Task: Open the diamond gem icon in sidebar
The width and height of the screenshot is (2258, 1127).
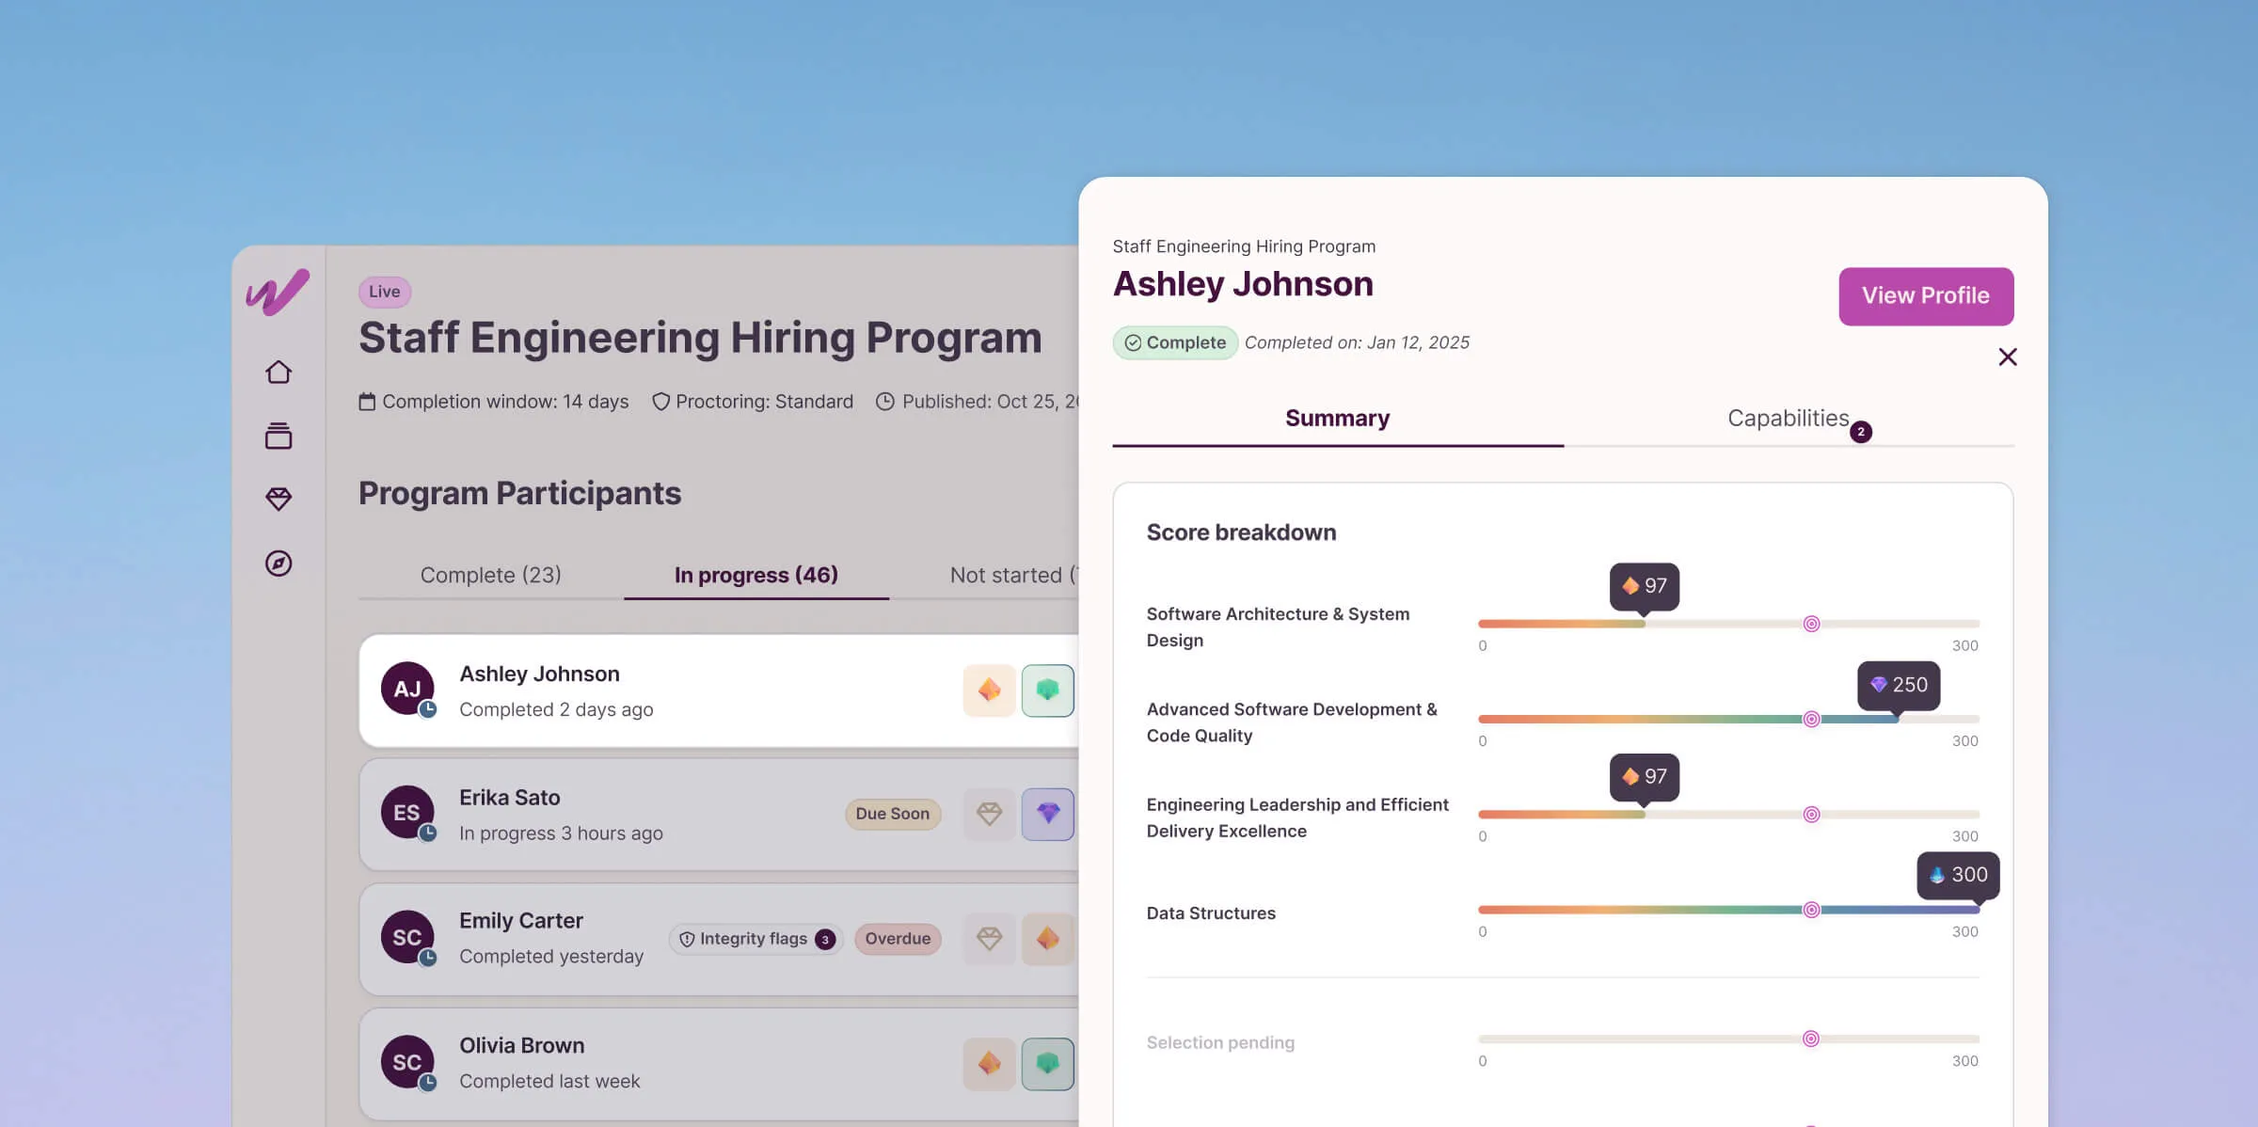Action: tap(278, 499)
